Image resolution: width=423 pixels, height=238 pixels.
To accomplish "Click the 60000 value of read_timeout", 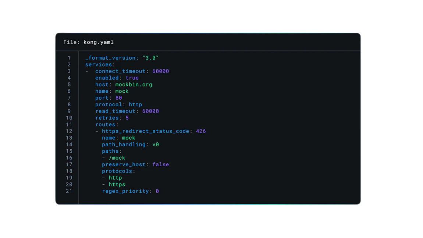I will (x=150, y=111).
